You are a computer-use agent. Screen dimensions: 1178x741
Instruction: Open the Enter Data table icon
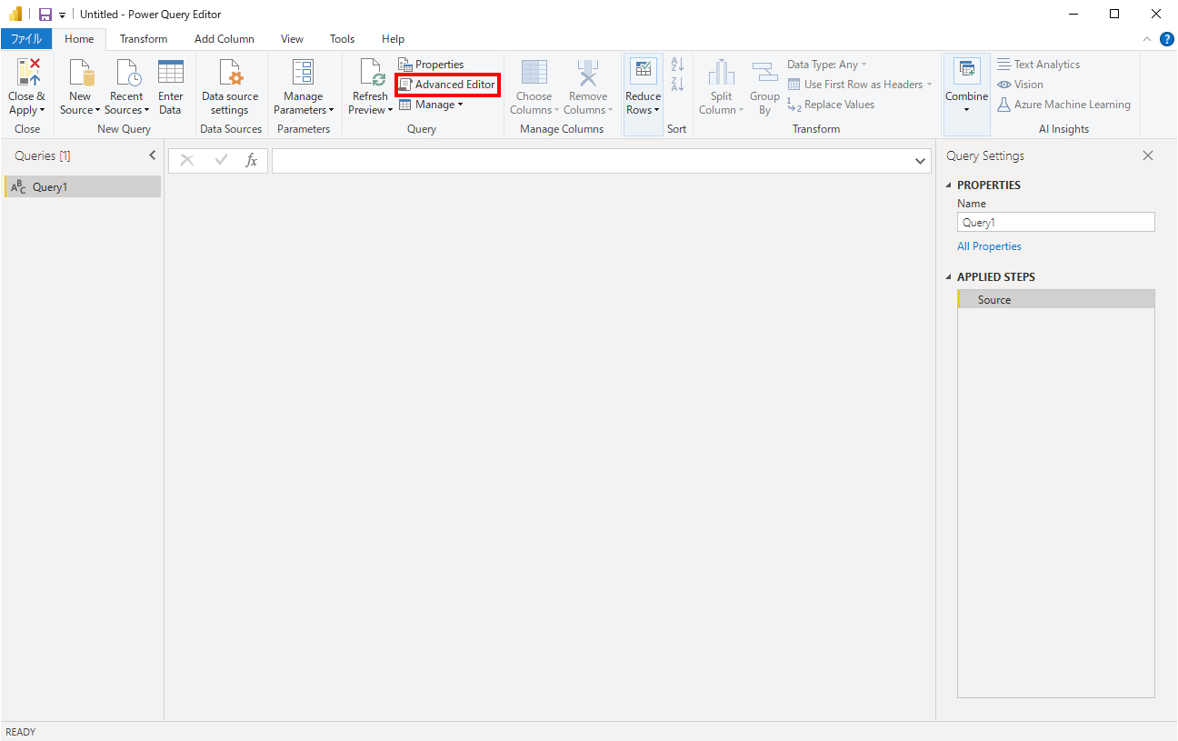click(170, 73)
